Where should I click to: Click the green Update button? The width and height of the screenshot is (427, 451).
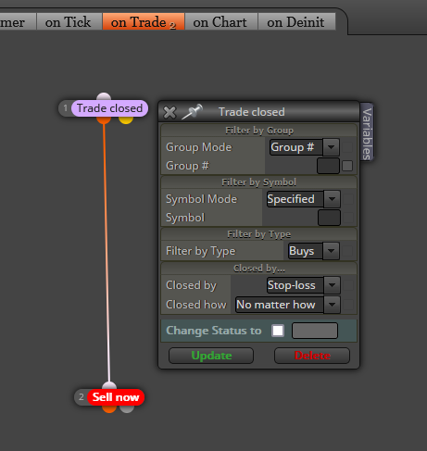[211, 356]
